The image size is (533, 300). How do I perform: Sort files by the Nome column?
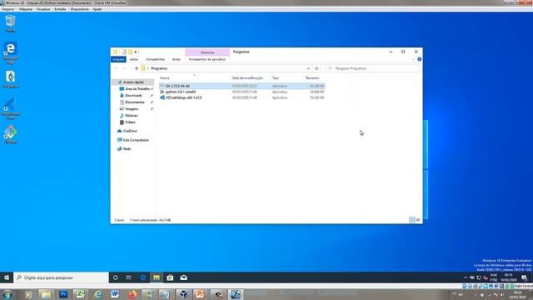(x=194, y=78)
